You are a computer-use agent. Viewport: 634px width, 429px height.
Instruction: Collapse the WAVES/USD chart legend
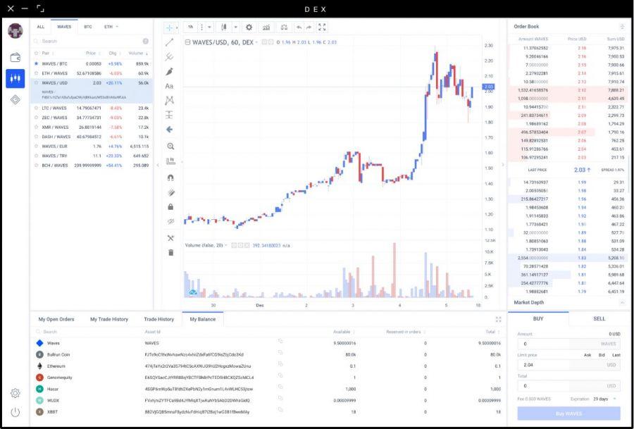click(x=187, y=42)
